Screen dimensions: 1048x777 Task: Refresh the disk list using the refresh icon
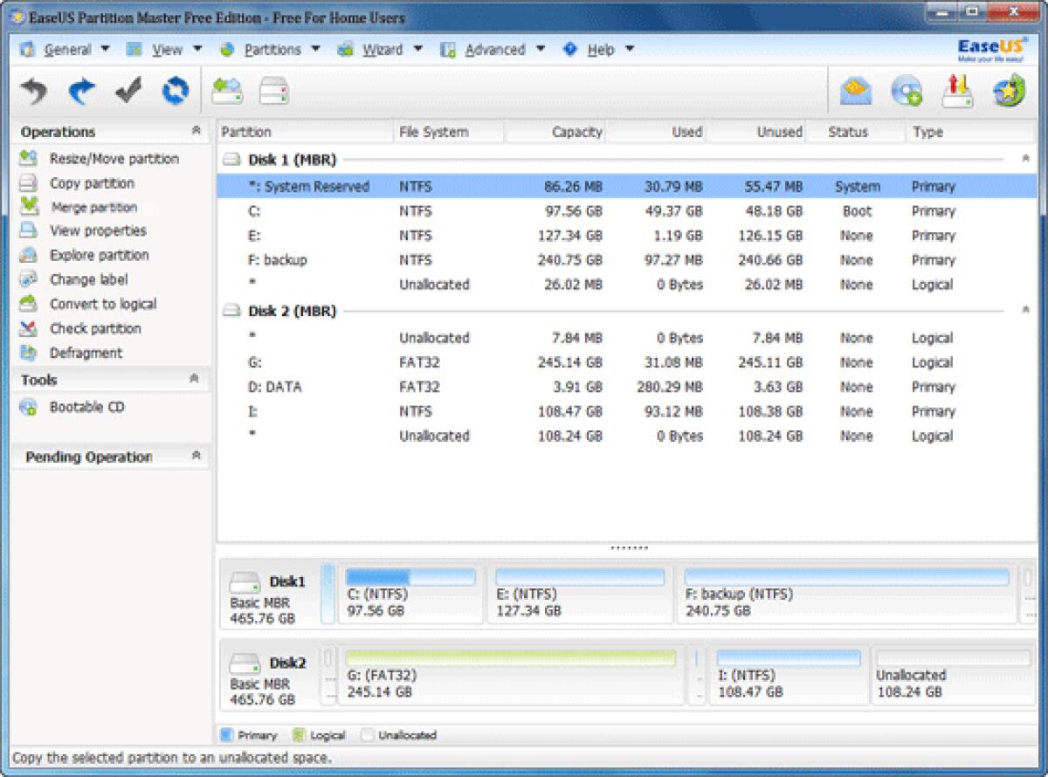coord(174,88)
